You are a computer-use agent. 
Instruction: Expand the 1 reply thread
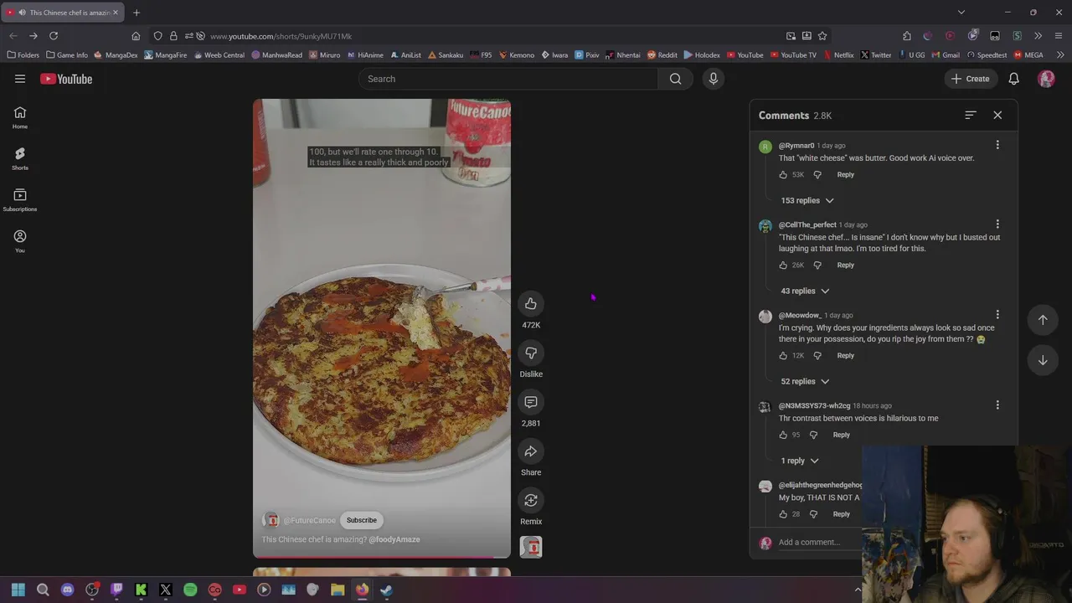(x=800, y=461)
